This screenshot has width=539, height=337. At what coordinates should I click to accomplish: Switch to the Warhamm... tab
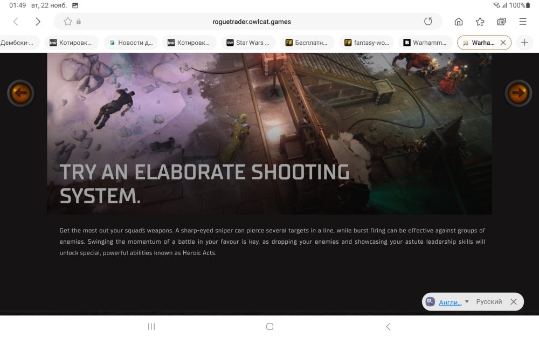click(x=426, y=42)
